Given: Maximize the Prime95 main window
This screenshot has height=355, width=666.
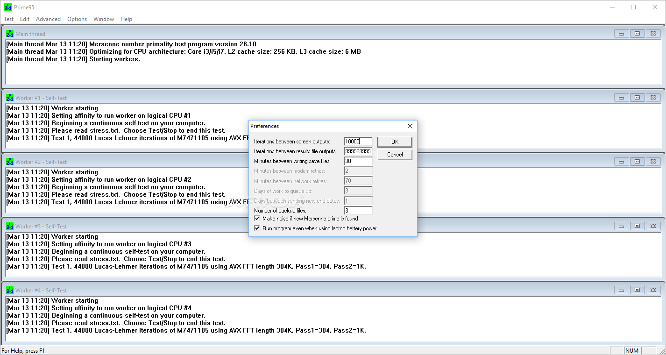Looking at the screenshot, I should (633, 7).
